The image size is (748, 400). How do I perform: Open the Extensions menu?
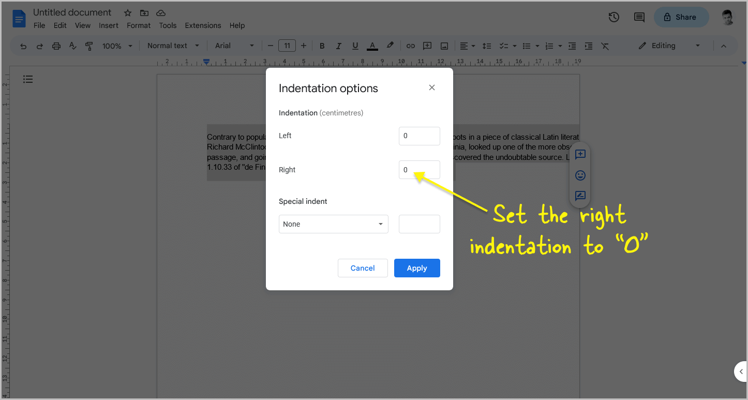(x=203, y=25)
